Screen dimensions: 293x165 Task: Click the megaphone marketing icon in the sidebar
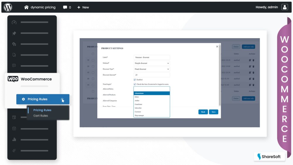pos(14,150)
